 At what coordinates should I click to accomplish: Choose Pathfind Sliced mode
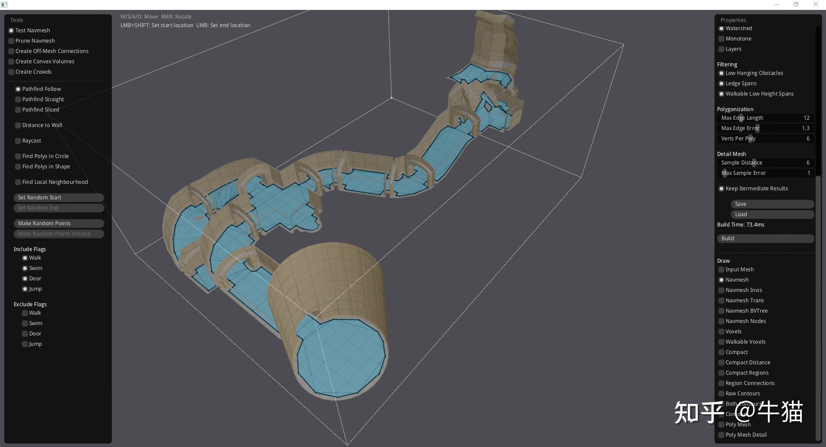coord(19,110)
